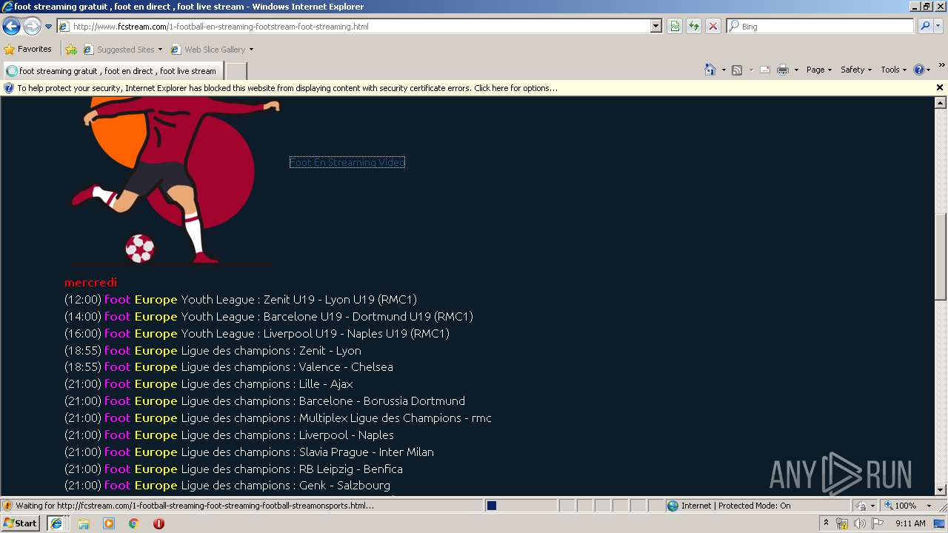
Task: Click the RSS Feeds icon
Action: [737, 70]
